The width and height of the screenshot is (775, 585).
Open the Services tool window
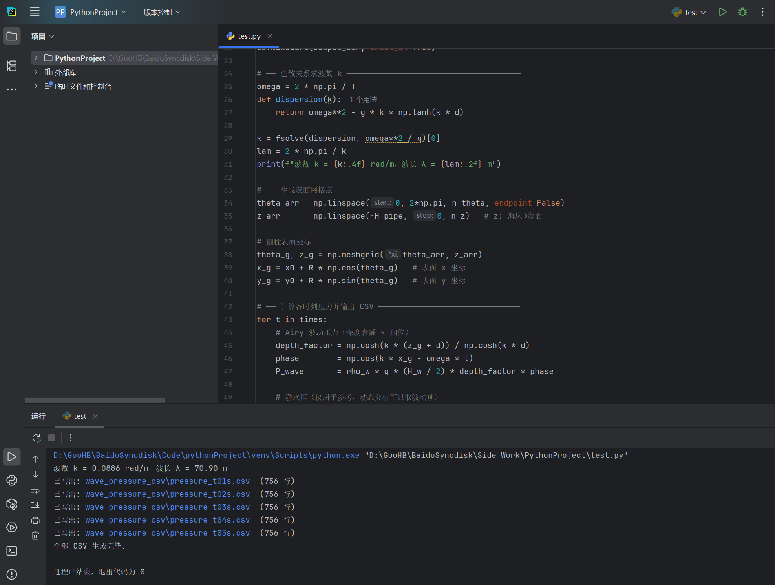[x=12, y=527]
